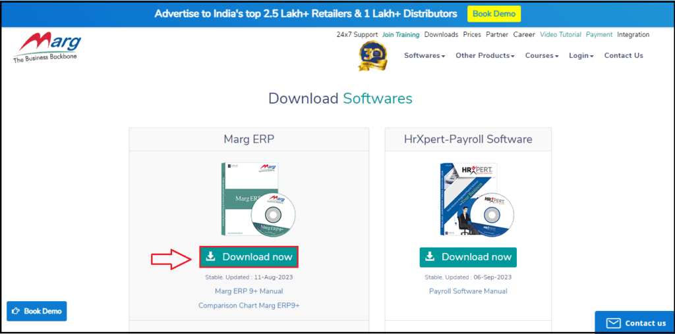
Task: Click the 30 years anniversary badge
Action: click(373, 56)
